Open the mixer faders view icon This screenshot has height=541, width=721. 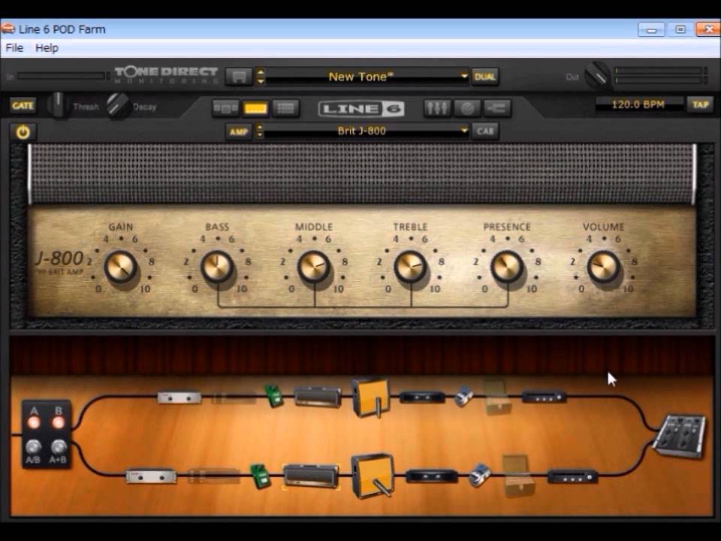pos(437,108)
